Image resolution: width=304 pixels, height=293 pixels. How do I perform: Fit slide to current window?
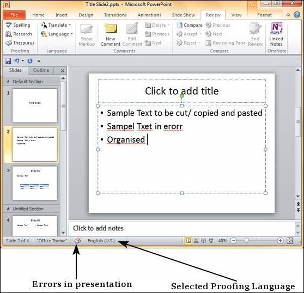(x=290, y=241)
